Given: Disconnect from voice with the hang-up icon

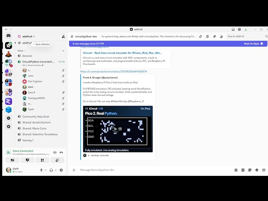Looking at the screenshot, I should click(x=61, y=152).
